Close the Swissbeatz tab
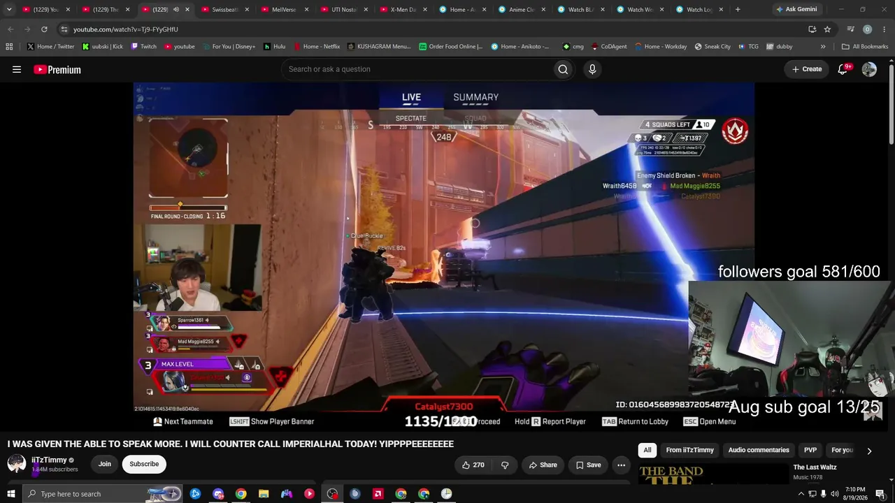895x503 pixels. click(247, 10)
